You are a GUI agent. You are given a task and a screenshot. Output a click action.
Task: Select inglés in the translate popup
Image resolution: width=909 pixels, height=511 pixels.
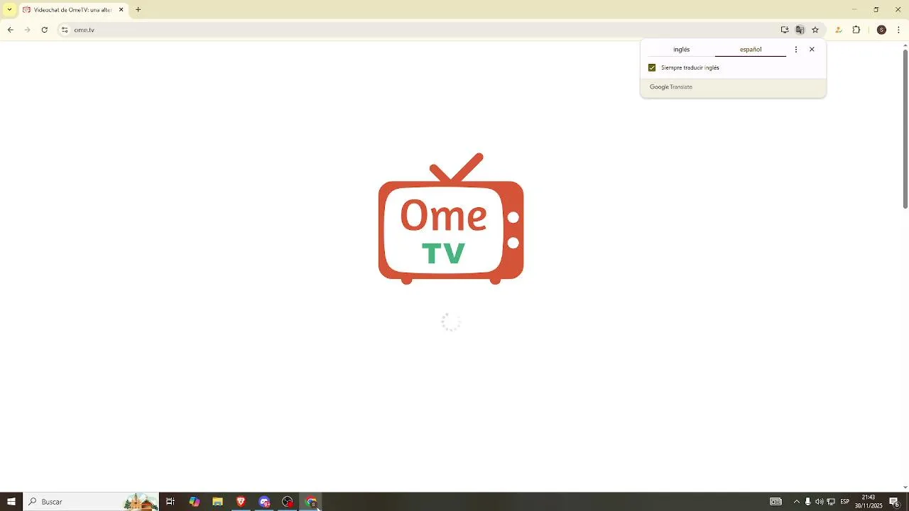[x=682, y=50]
